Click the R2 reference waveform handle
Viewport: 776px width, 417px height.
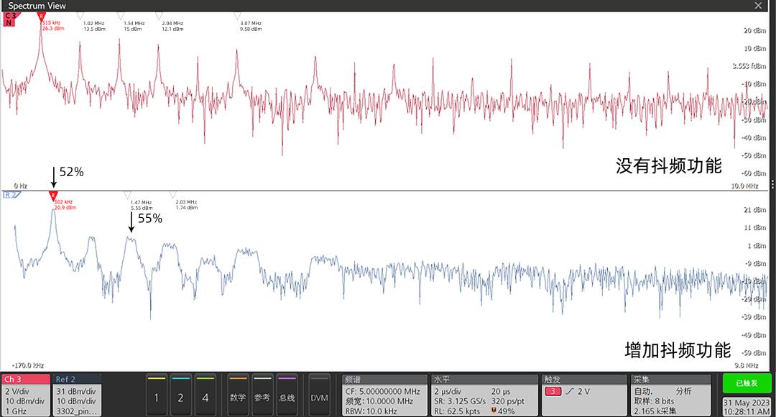coord(10,195)
